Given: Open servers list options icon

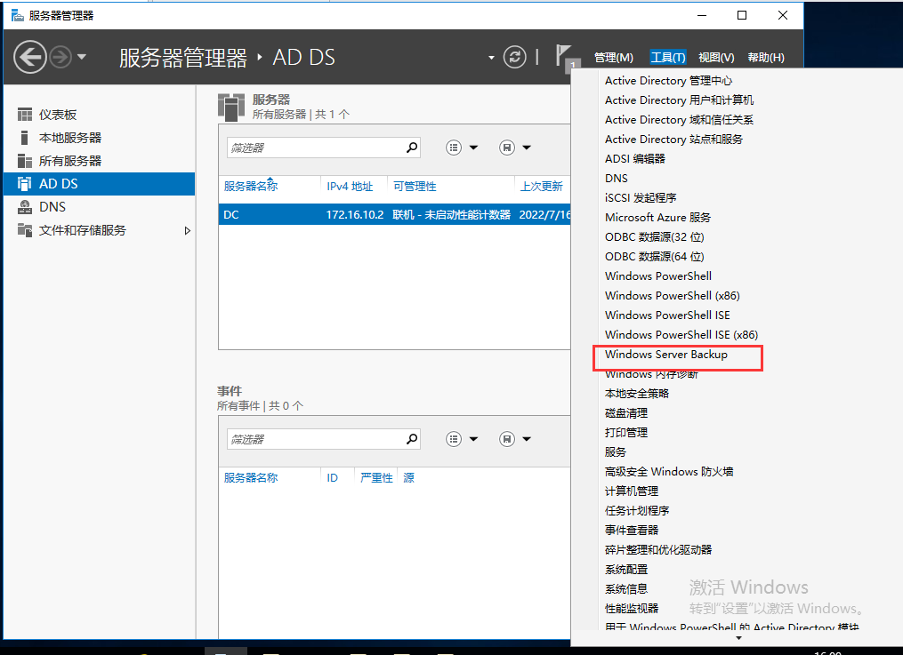Looking at the screenshot, I should pyautogui.click(x=454, y=148).
